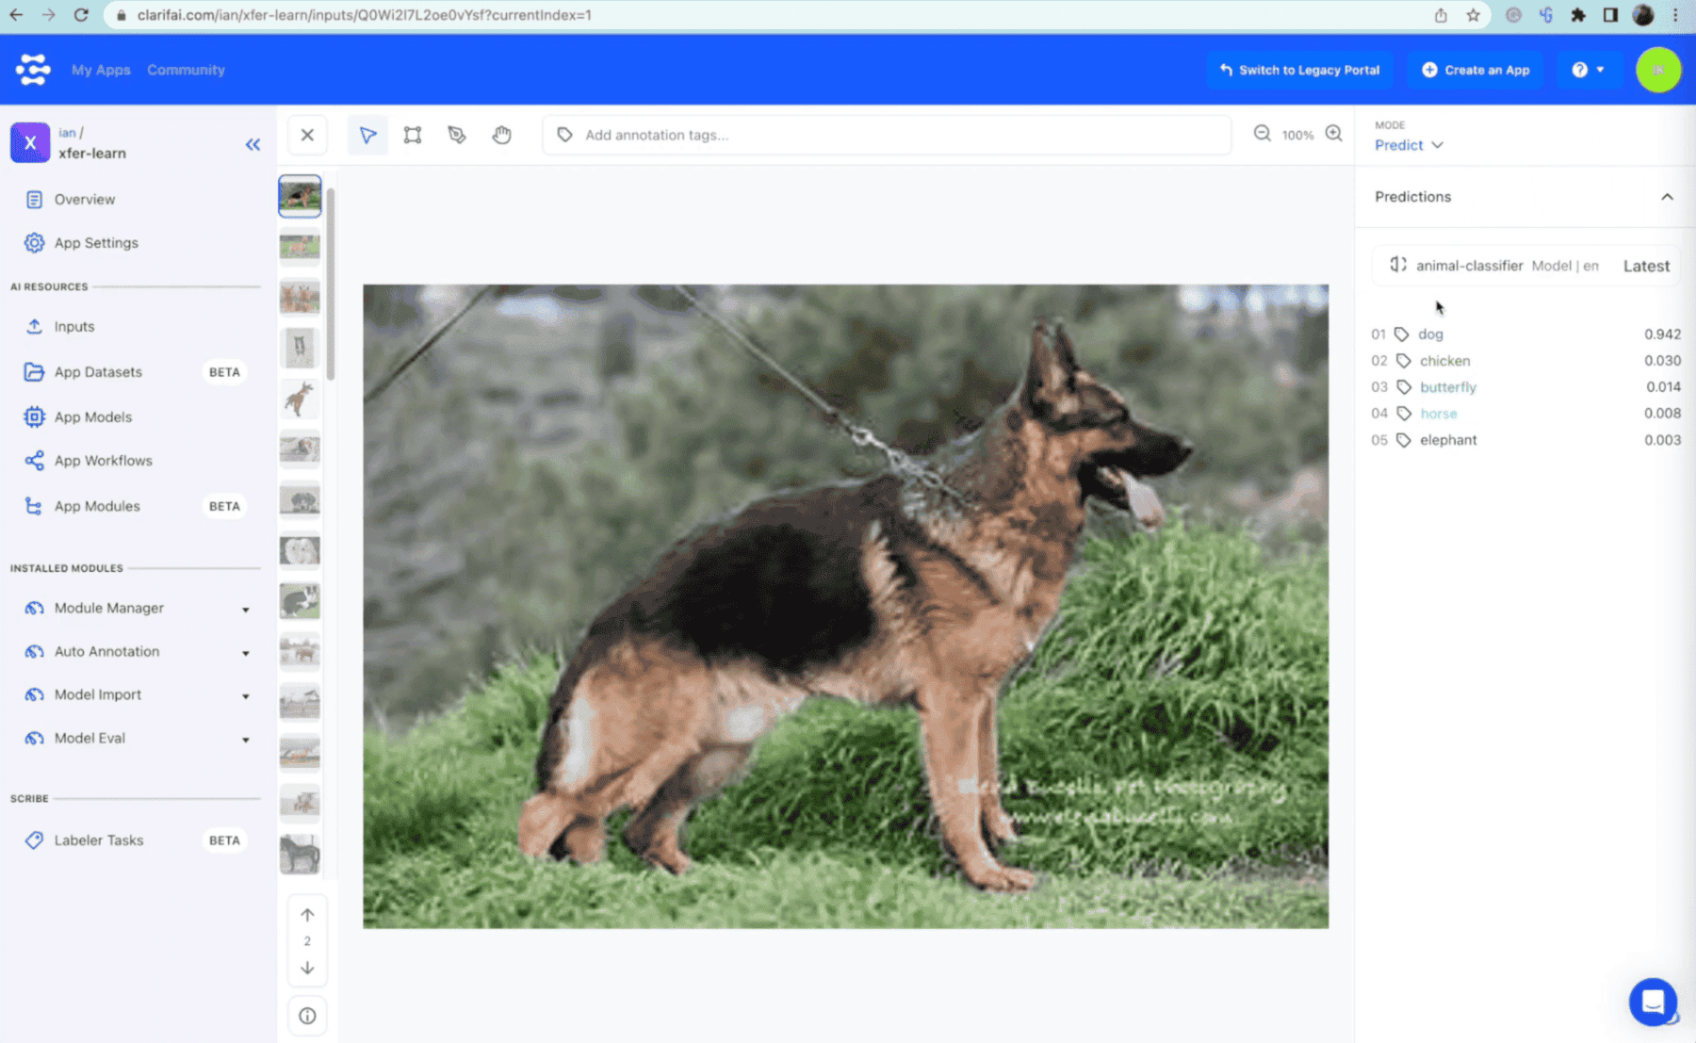
Task: Open the Predict mode dropdown
Action: click(1409, 145)
